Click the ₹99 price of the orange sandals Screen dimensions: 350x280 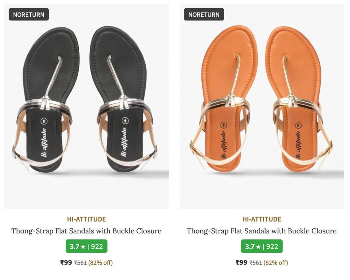coord(242,263)
